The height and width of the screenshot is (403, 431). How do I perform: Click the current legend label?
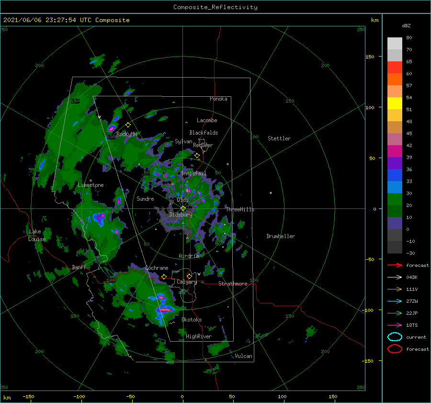coord(416,337)
